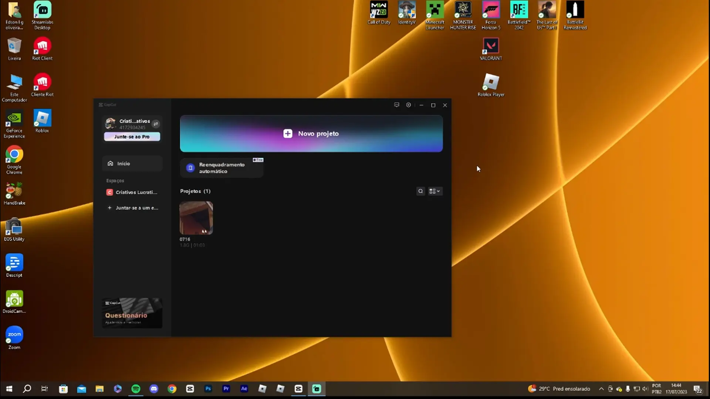Click the account switch arrow next to profile

point(156,124)
